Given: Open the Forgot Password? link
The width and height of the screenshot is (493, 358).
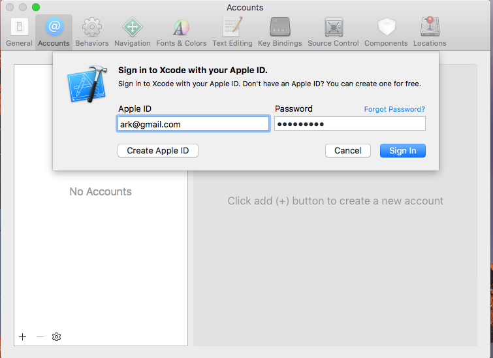Looking at the screenshot, I should pos(394,109).
